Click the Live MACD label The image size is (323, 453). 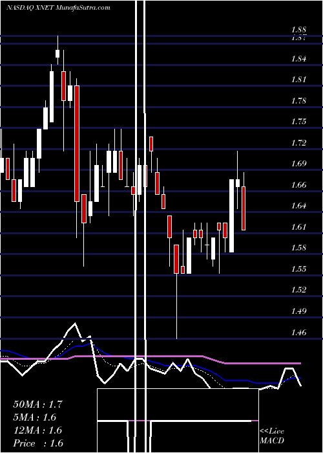(272, 436)
